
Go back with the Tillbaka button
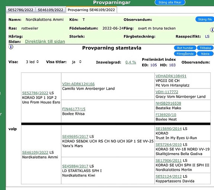[205, 48]
